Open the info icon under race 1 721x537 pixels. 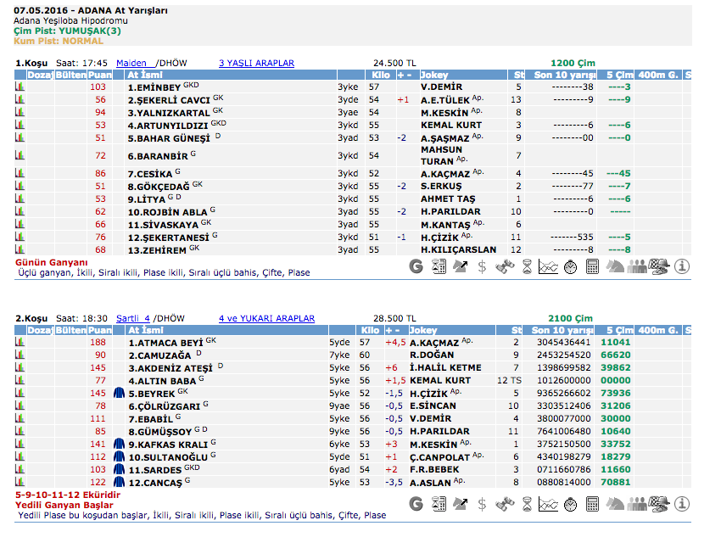[682, 266]
